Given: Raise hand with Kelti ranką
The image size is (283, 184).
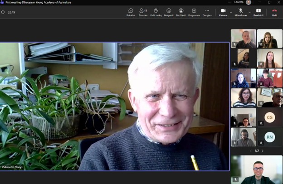Looking at the screenshot, I should pos(156,12).
